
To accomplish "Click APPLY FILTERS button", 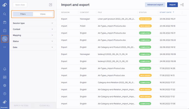I will [21, 105].
